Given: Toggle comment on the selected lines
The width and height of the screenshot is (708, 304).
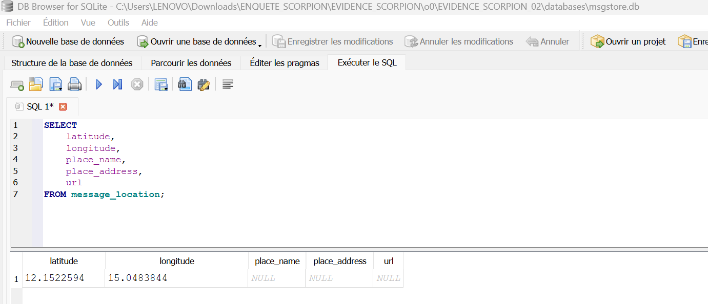Looking at the screenshot, I should pos(228,84).
